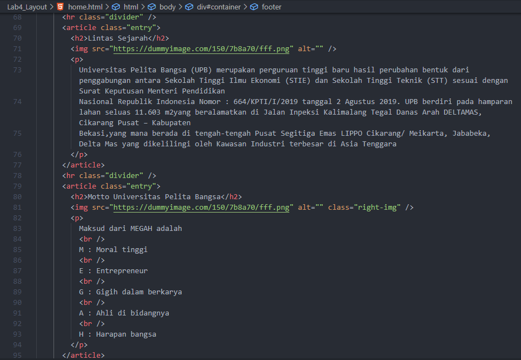This screenshot has height=360, width=521.
Task: Open dummyimage URL link on line 71
Action: point(201,49)
